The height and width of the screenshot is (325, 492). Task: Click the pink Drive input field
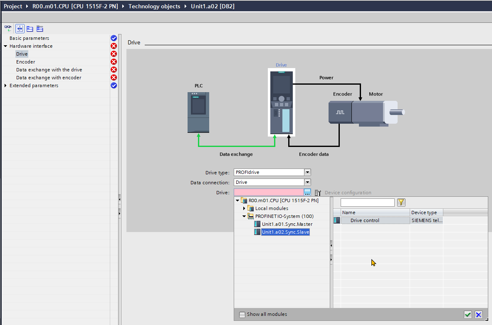coord(269,192)
